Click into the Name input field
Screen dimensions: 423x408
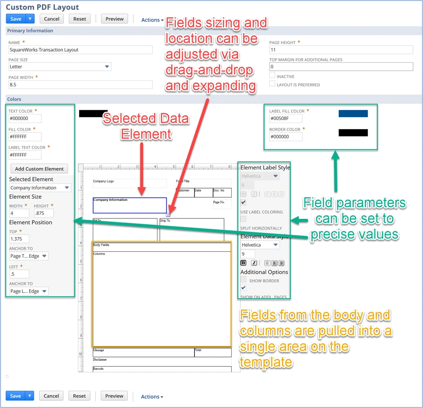81,50
